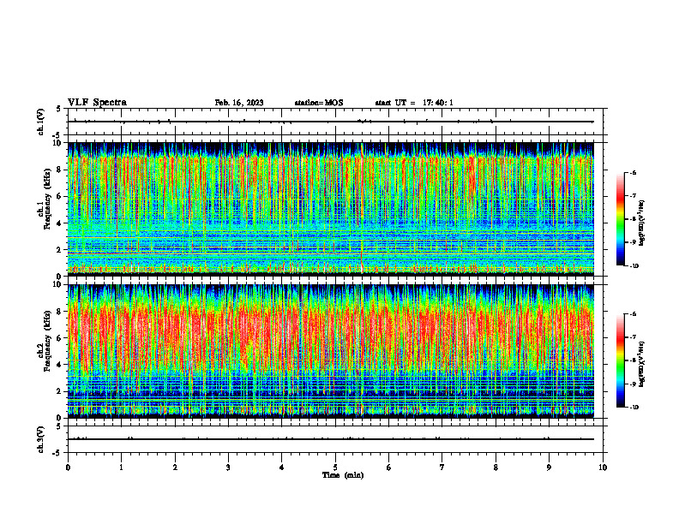This screenshot has height=524, width=679.
Task: Click the "5" tick on ch.1(V) axis
Action: click(x=59, y=109)
